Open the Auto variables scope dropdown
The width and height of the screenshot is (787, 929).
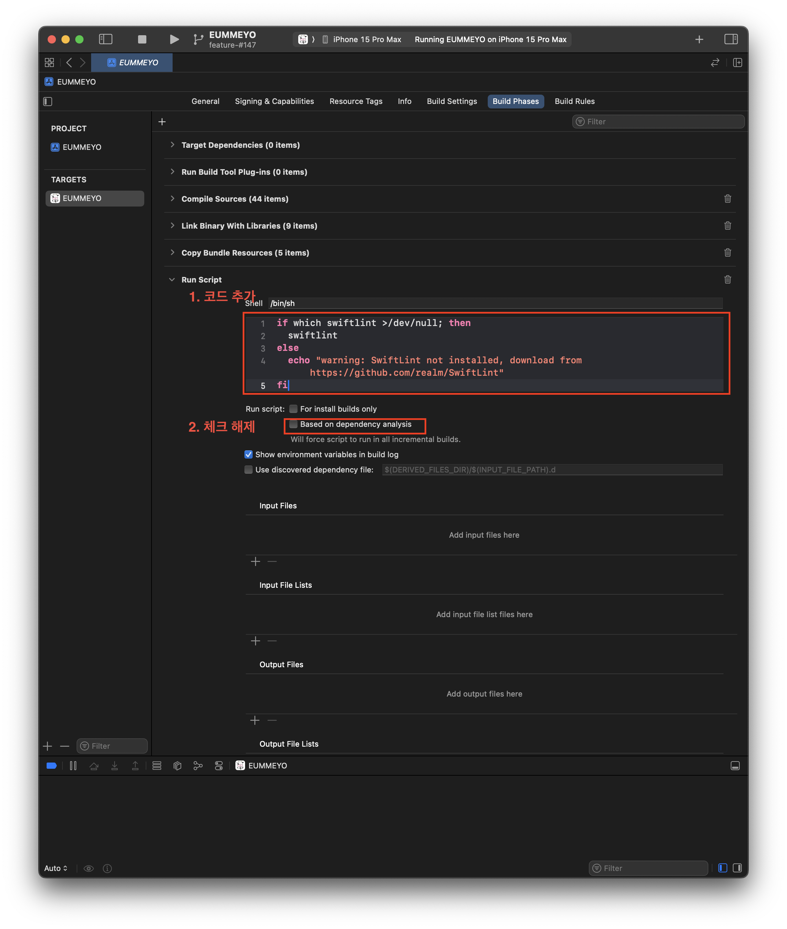point(56,868)
